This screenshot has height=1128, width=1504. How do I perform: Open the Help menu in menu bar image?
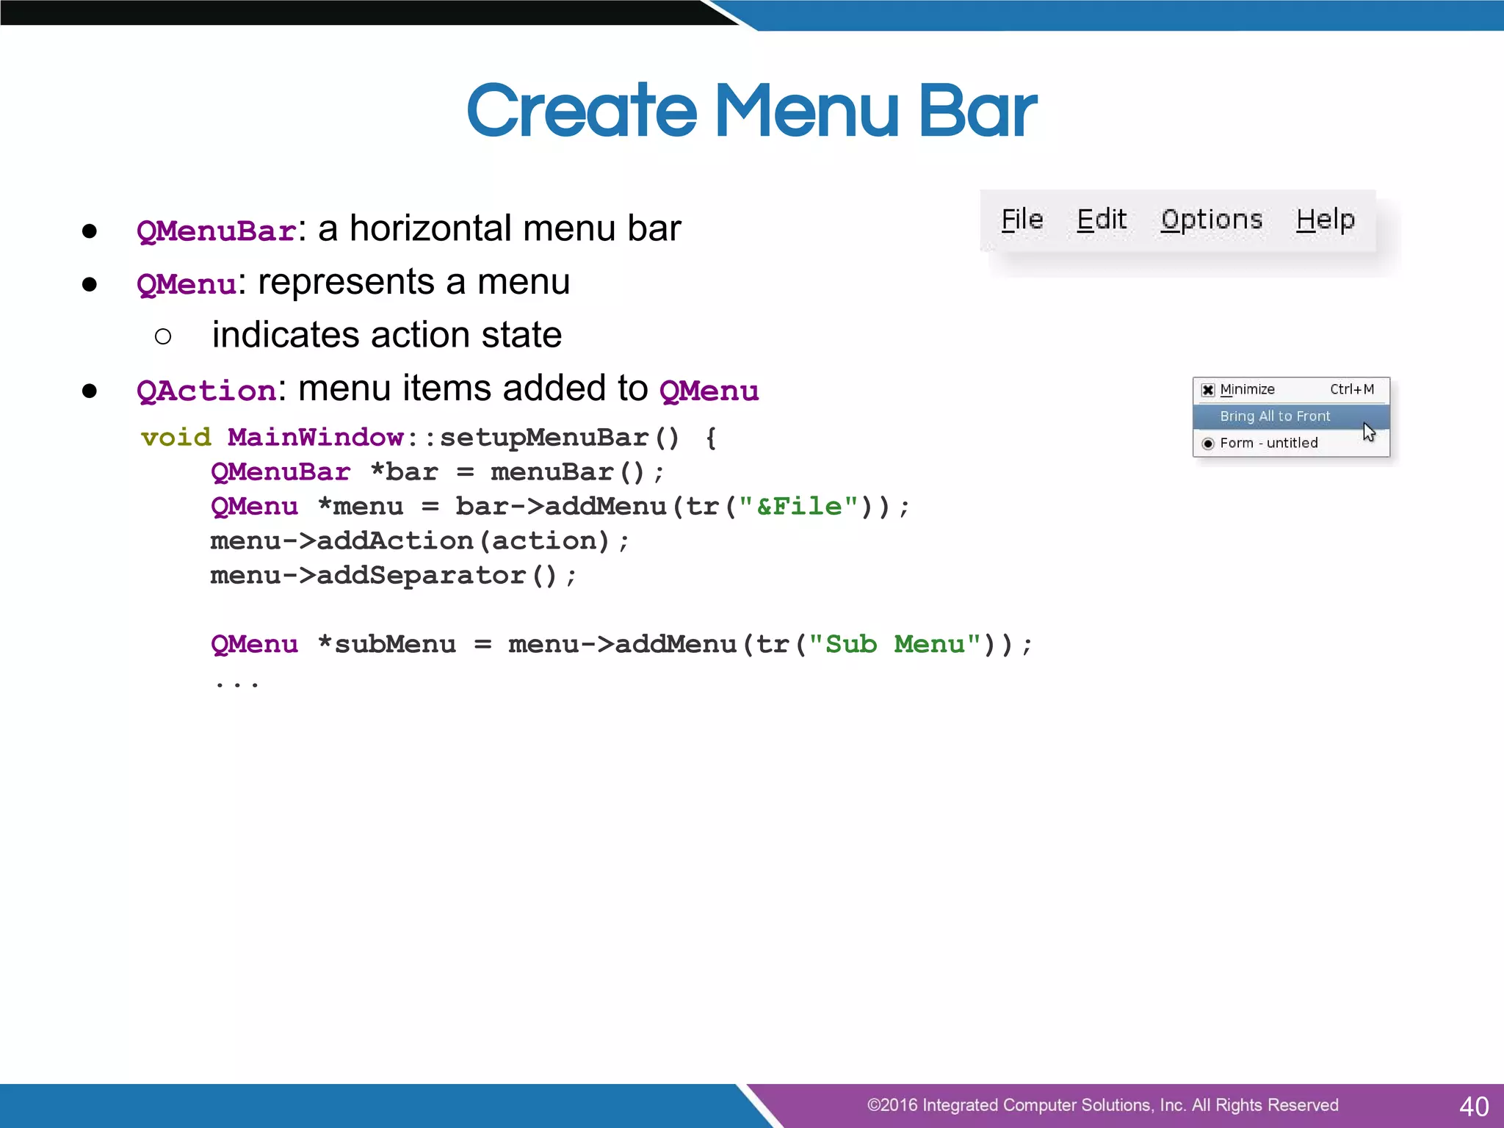tap(1326, 220)
